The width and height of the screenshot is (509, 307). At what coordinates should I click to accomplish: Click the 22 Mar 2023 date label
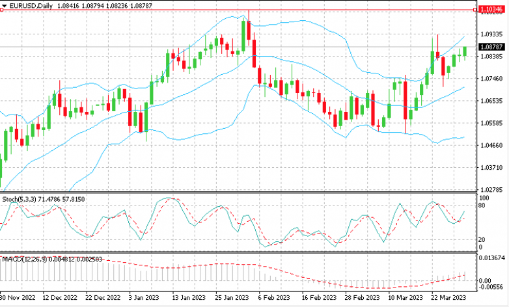point(448,298)
